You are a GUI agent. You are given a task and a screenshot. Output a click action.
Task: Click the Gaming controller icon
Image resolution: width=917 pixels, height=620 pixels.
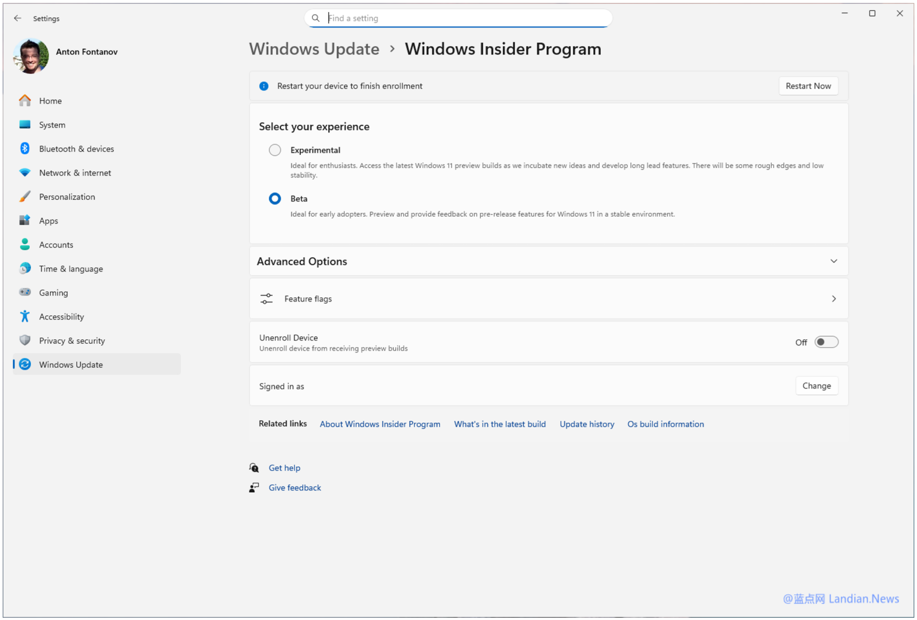pos(25,292)
